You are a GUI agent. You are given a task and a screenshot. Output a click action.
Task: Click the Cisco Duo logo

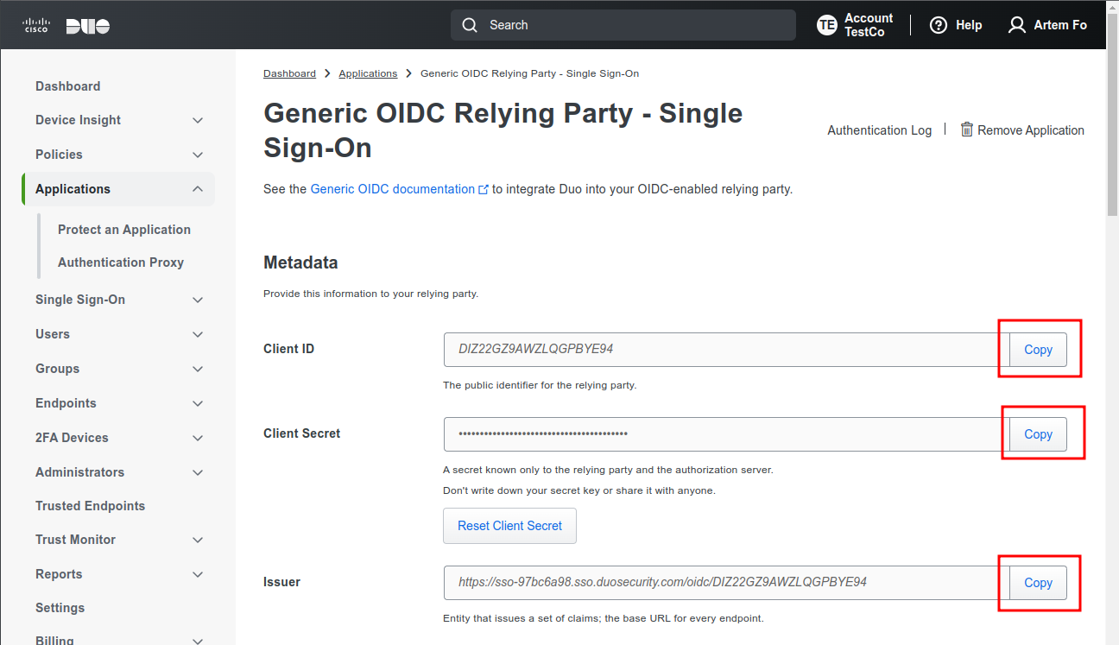(66, 25)
